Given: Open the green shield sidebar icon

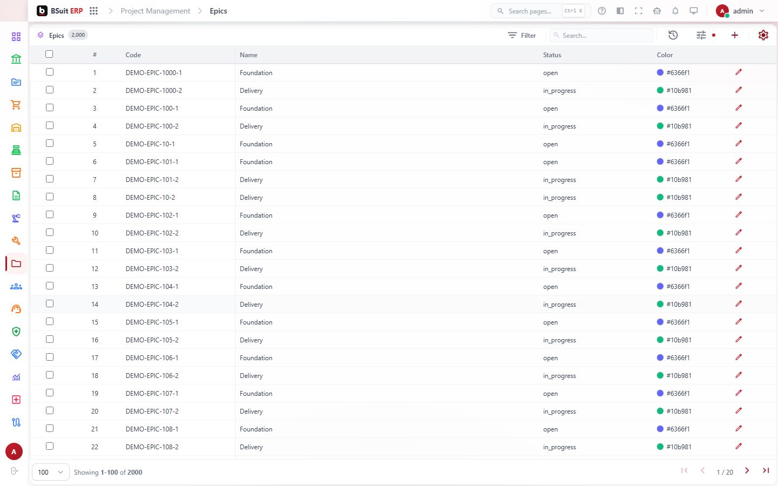Looking at the screenshot, I should [x=16, y=332].
